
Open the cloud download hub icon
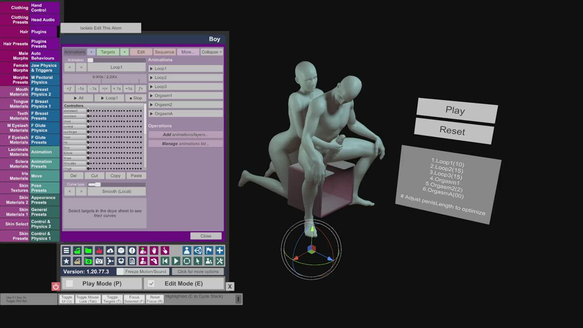click(110, 251)
